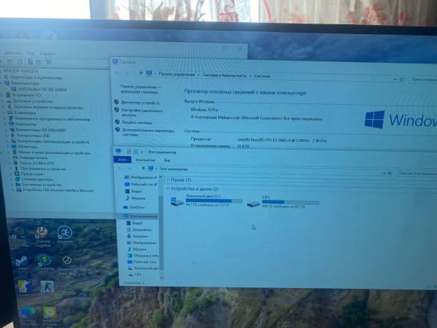Go up one level in Explorer
The image size is (437, 328).
143,168
